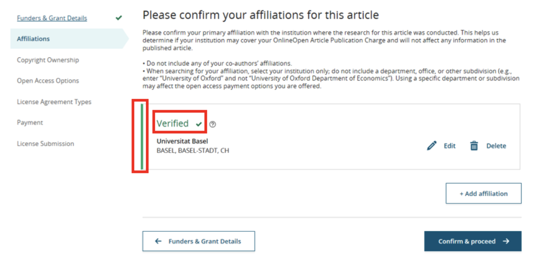Click the Edit affiliation text link
This screenshot has width=538, height=265.
click(449, 146)
